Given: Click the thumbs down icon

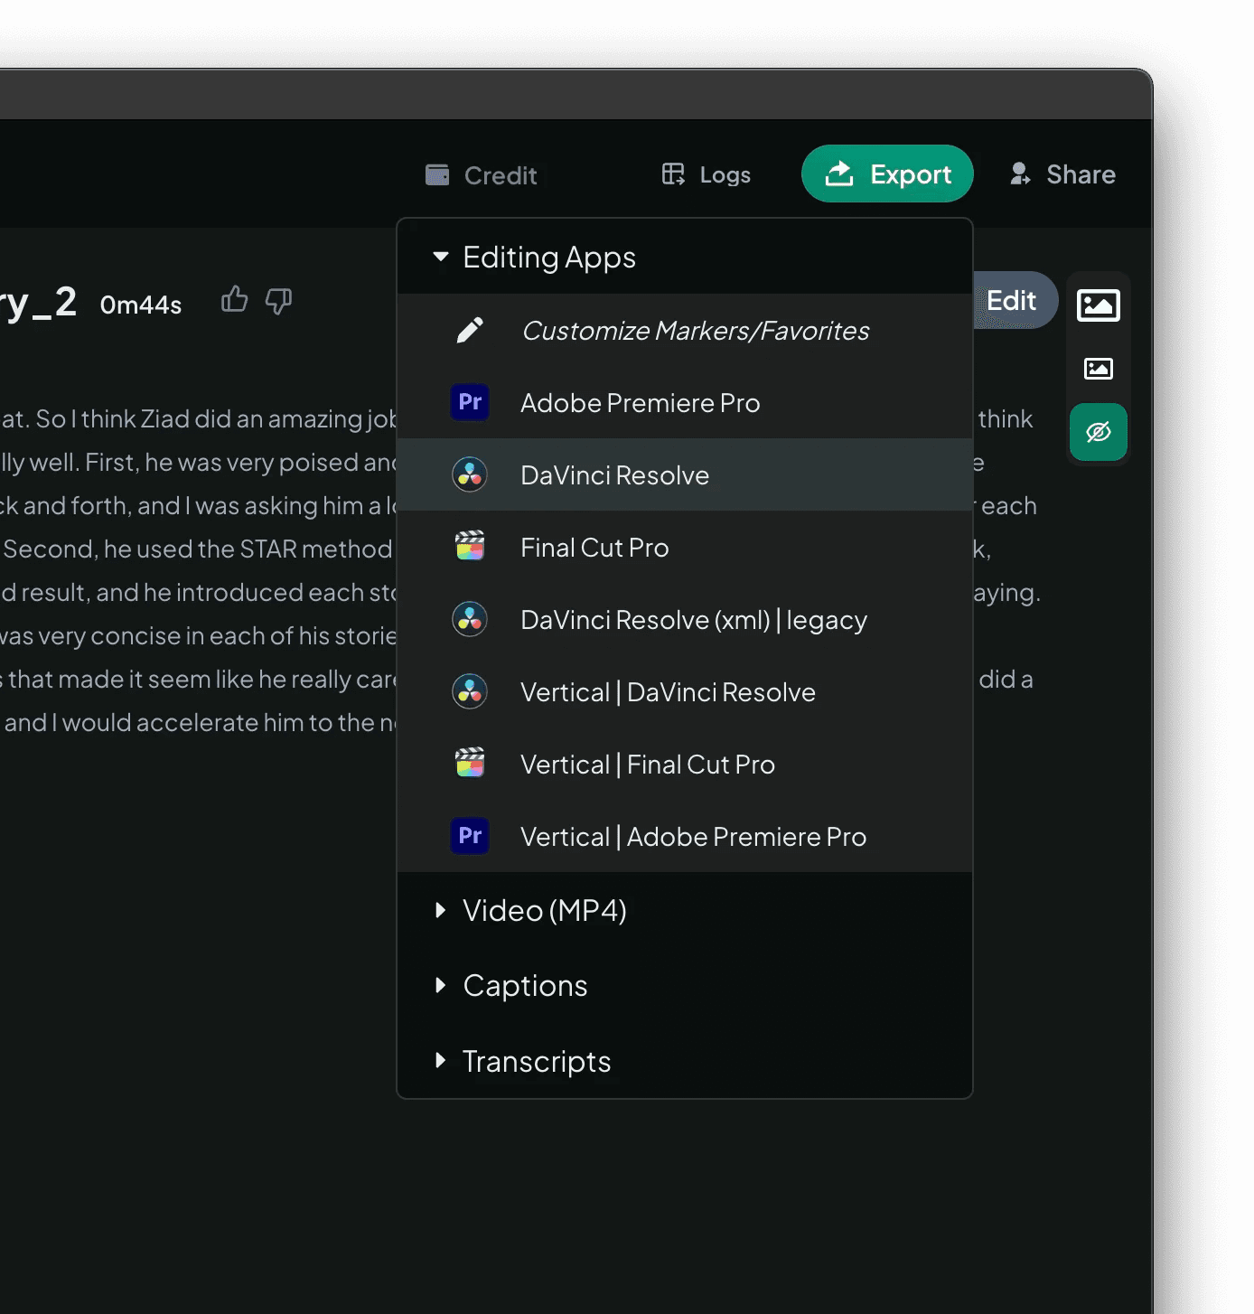Looking at the screenshot, I should tap(278, 301).
